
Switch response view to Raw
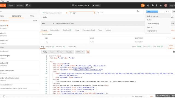pos(52,52)
